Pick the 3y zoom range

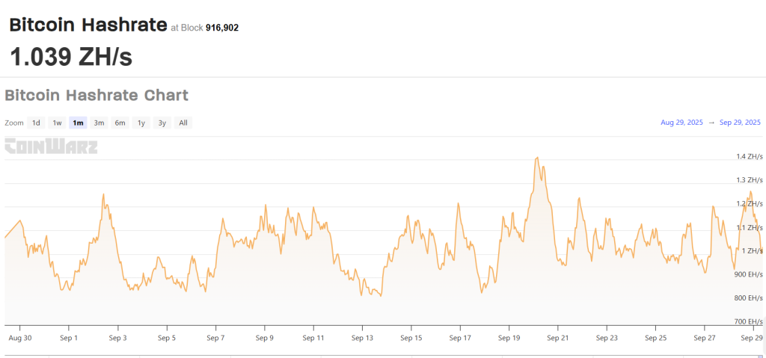click(162, 123)
